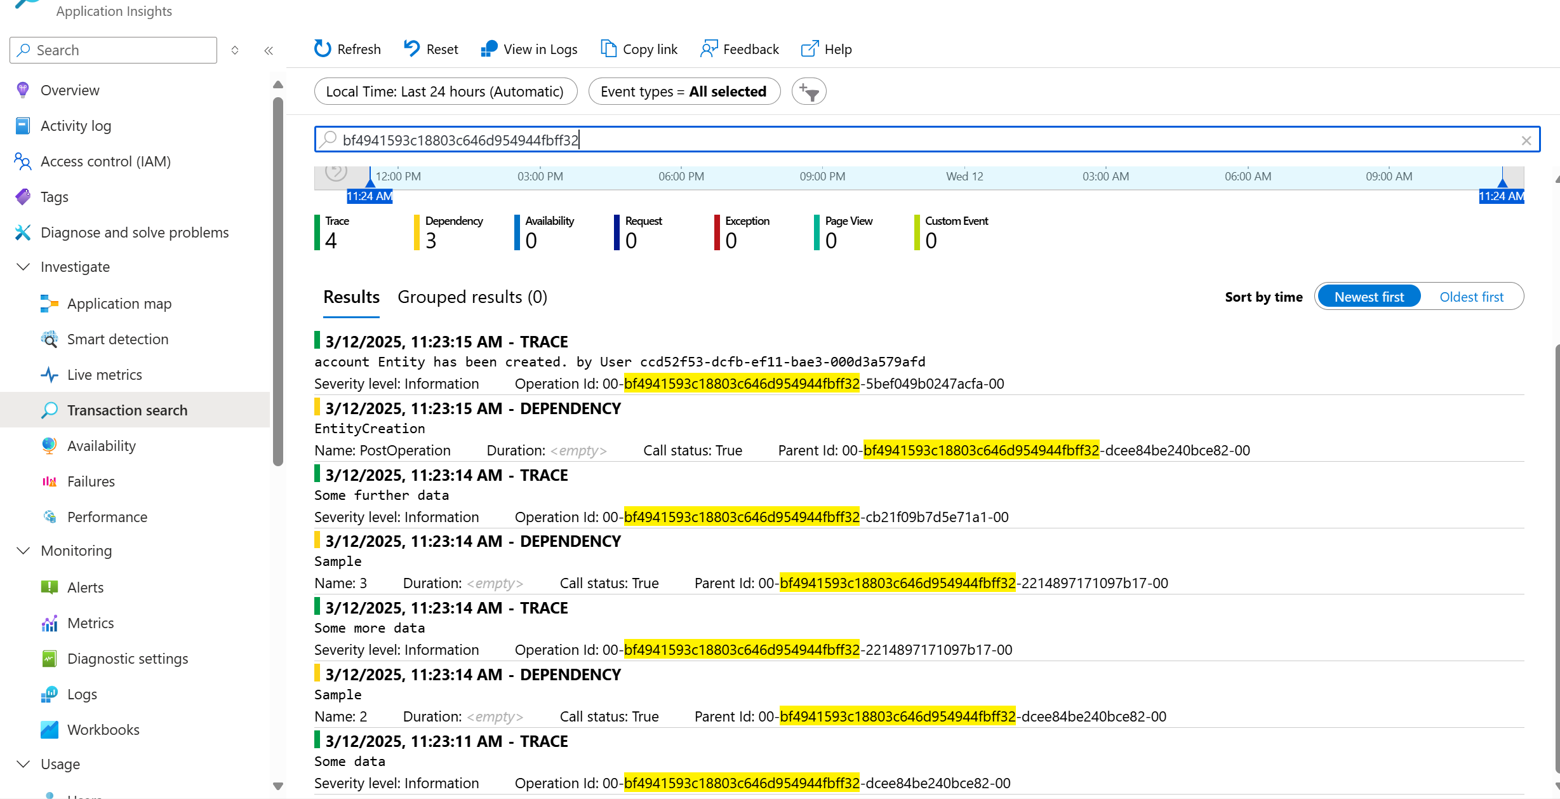Open the 11:23:11 AM TRACE result
The height and width of the screenshot is (799, 1560).
(919, 762)
